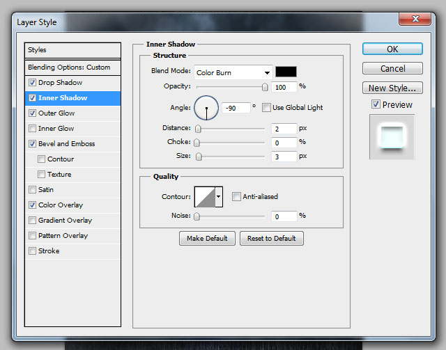Image resolution: width=446 pixels, height=350 pixels.
Task: Click Reset to Default button
Action: 272,239
